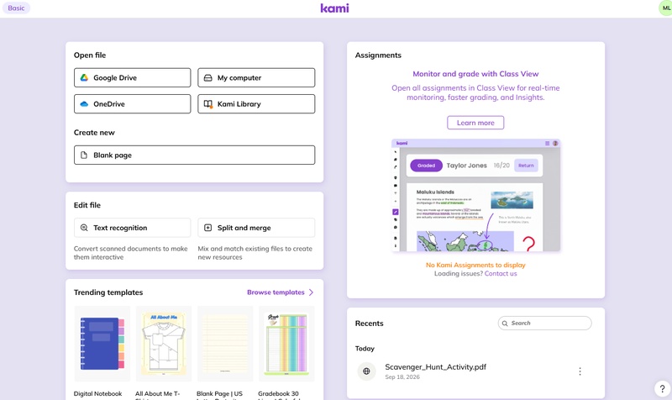Open Split and merge tool
The width and height of the screenshot is (672, 400).
pyautogui.click(x=256, y=228)
